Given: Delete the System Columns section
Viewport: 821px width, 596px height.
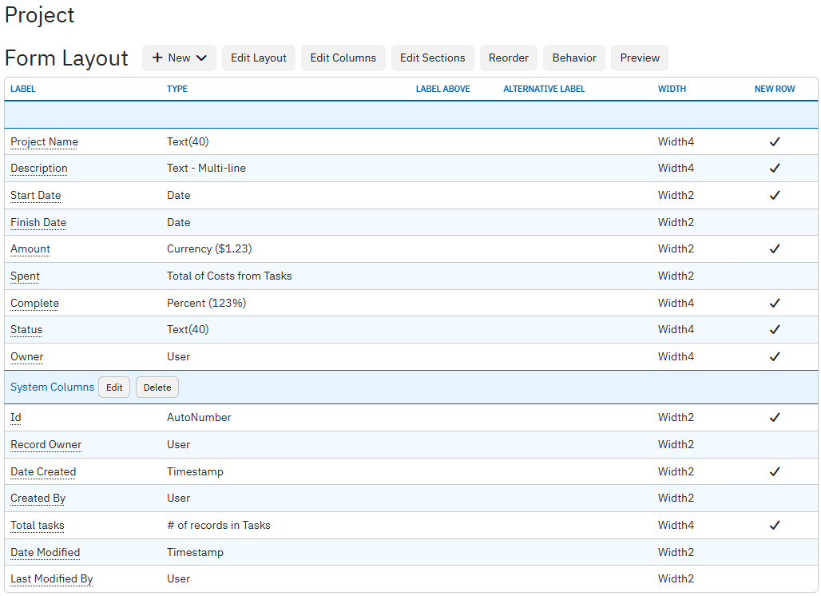Looking at the screenshot, I should [x=157, y=387].
